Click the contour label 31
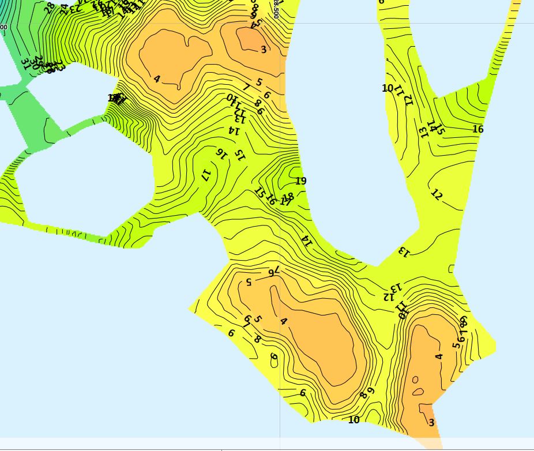534x451 pixels. [25, 62]
